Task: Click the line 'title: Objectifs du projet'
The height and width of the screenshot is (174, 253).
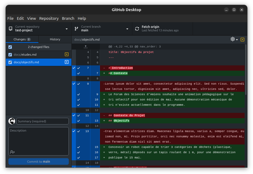Action: 131,52
